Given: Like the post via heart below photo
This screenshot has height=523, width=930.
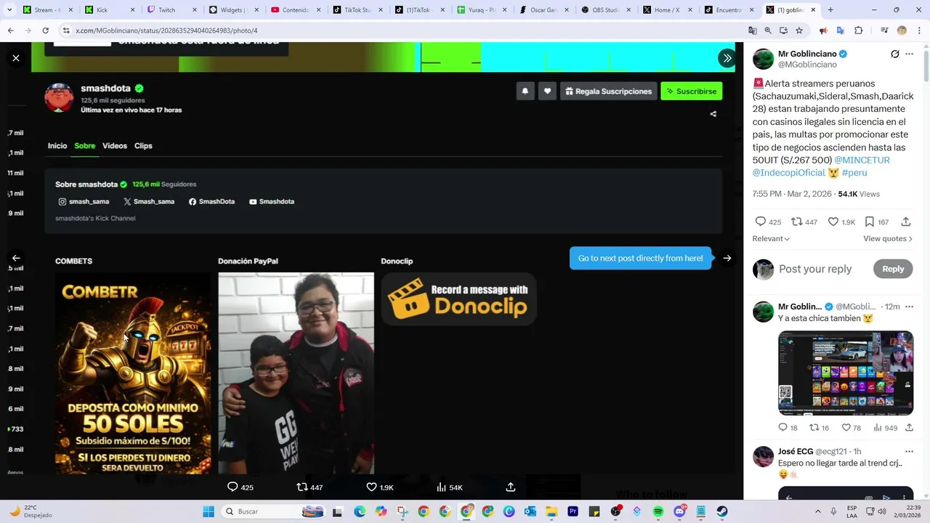Looking at the screenshot, I should click(371, 487).
